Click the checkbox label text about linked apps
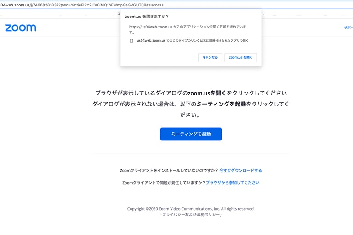This screenshot has height=235, width=353. (x=193, y=41)
